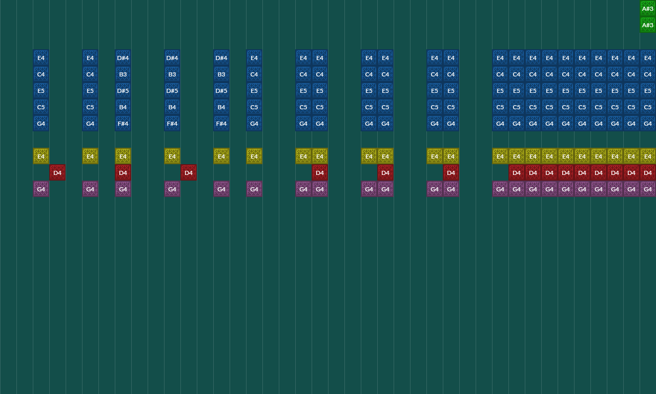This screenshot has height=394, width=656.
Task: Select the blue C5 note in the first column
Action: pos(40,107)
